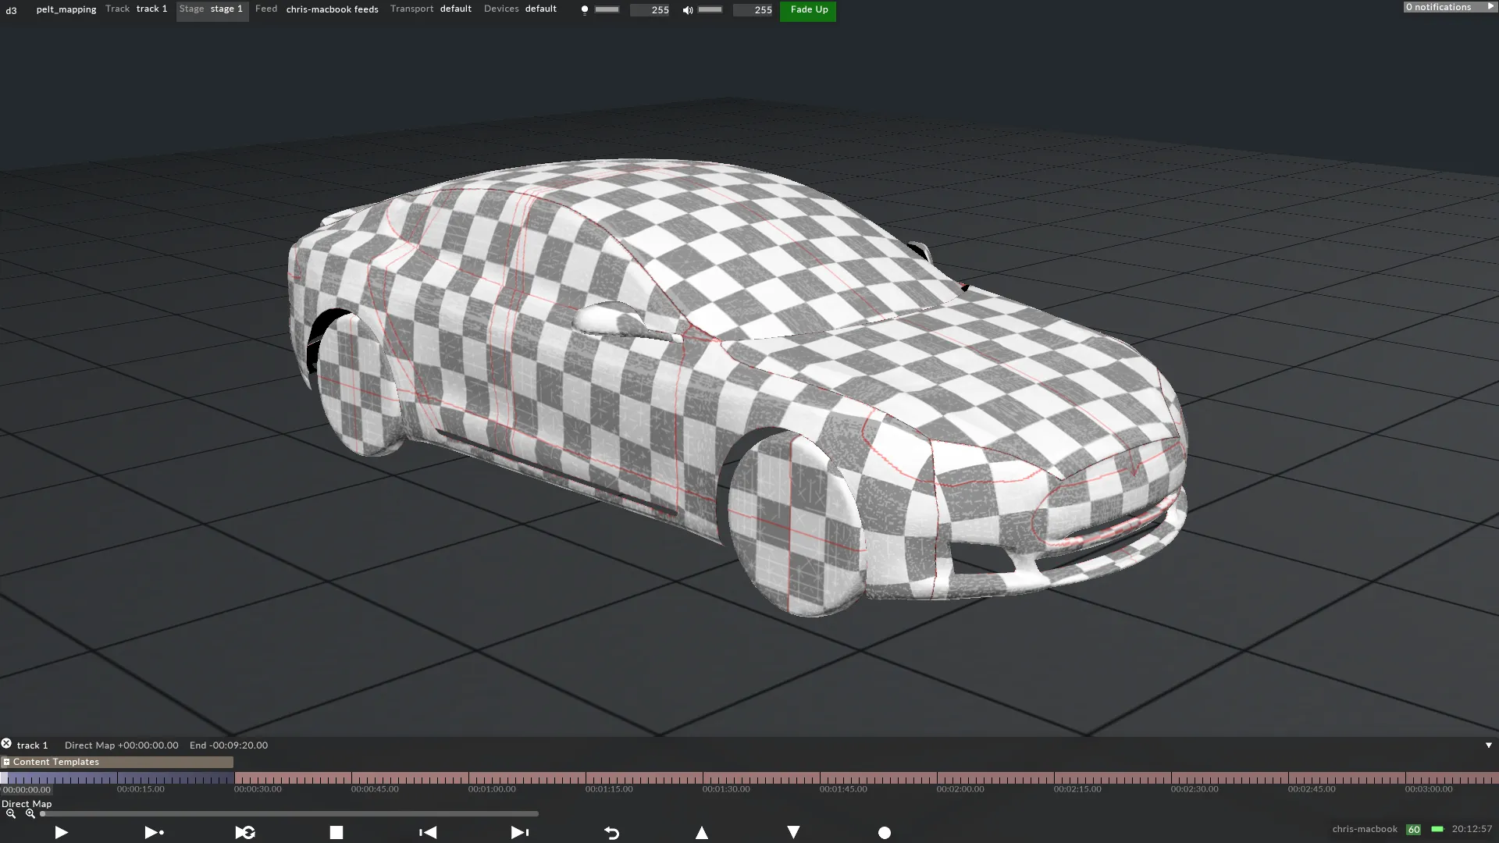This screenshot has width=1499, height=843.
Task: Close track 1 with the X icon
Action: (x=6, y=744)
